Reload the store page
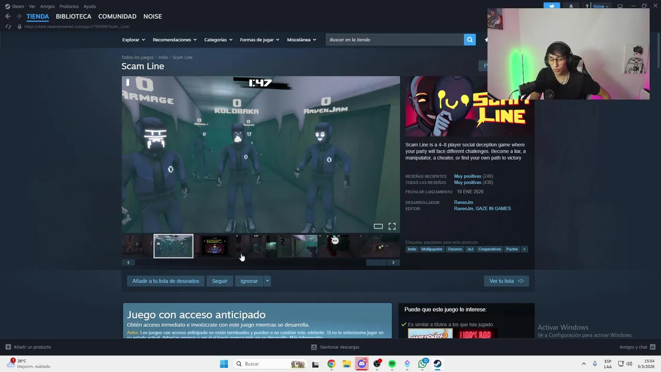This screenshot has width=661, height=372. (x=8, y=26)
